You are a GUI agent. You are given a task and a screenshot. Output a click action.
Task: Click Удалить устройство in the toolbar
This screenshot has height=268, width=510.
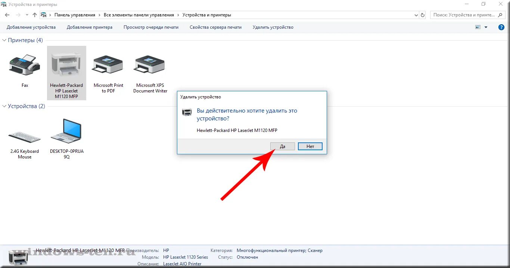click(x=273, y=27)
